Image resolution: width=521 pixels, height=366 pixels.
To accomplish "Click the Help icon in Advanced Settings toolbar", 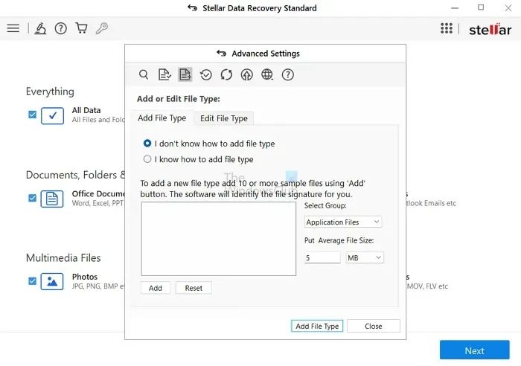I will click(x=288, y=74).
